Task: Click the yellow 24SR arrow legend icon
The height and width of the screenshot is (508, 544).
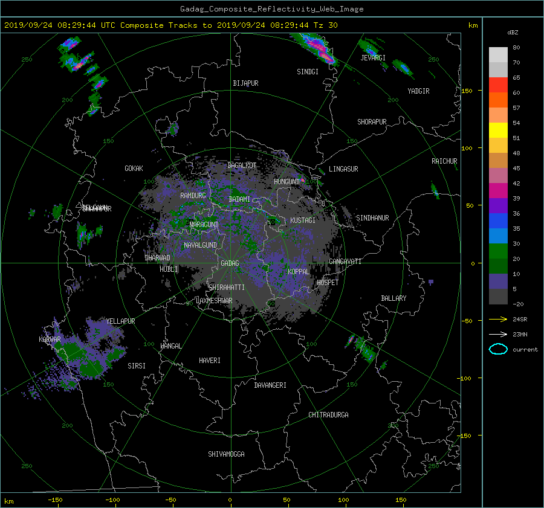Action: [x=498, y=319]
